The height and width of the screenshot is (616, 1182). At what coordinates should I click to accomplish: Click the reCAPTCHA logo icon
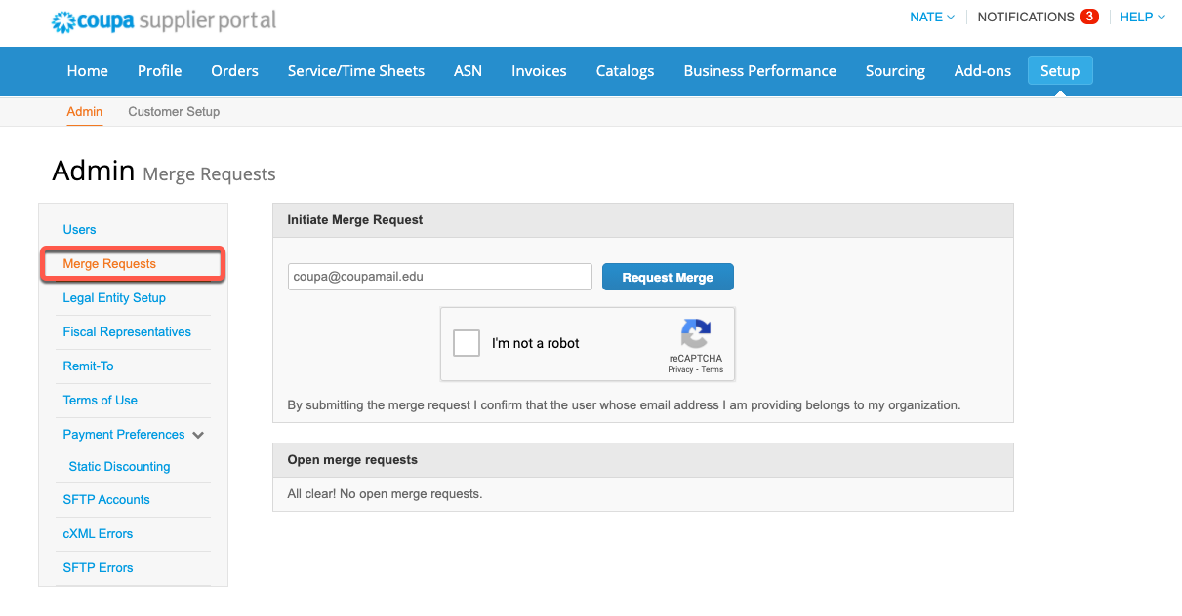tap(695, 334)
